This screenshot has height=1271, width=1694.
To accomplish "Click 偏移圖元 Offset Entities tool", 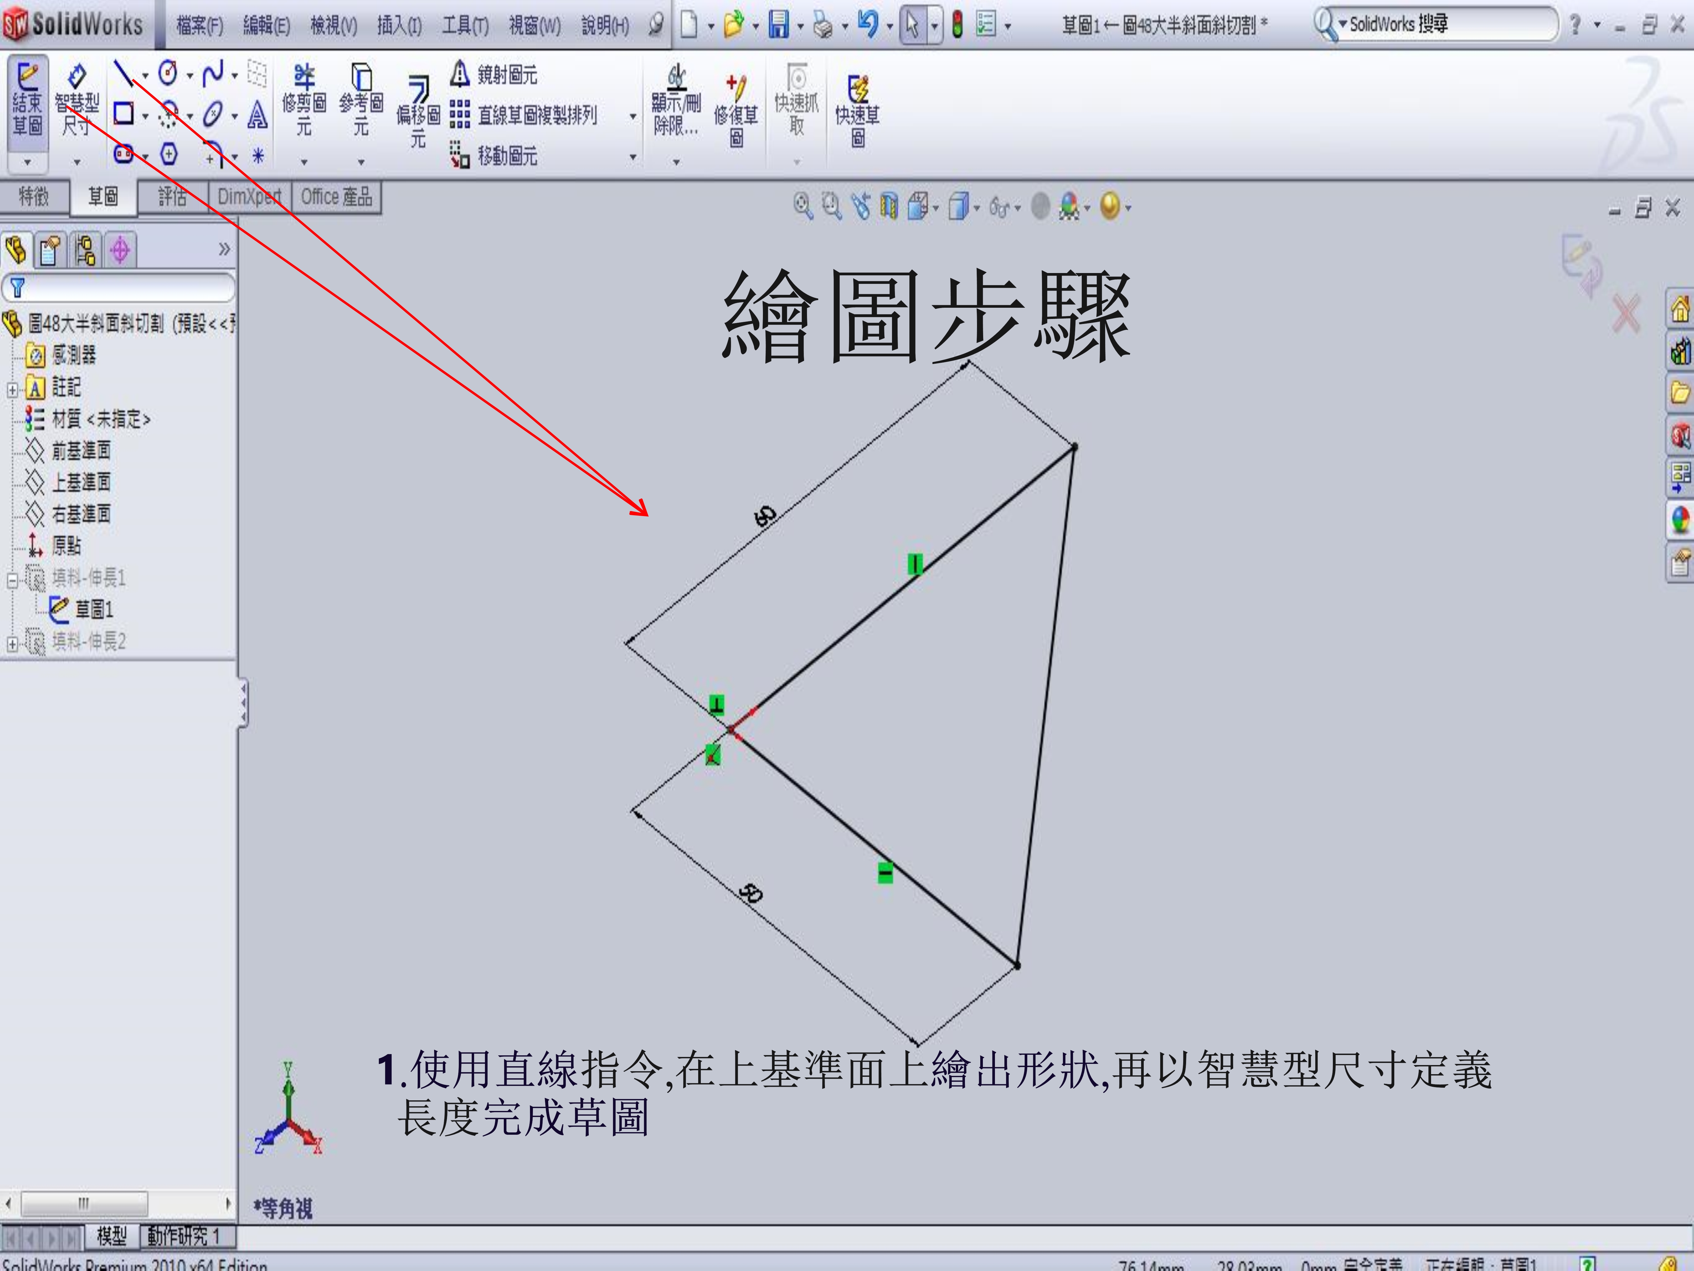I will pyautogui.click(x=418, y=111).
